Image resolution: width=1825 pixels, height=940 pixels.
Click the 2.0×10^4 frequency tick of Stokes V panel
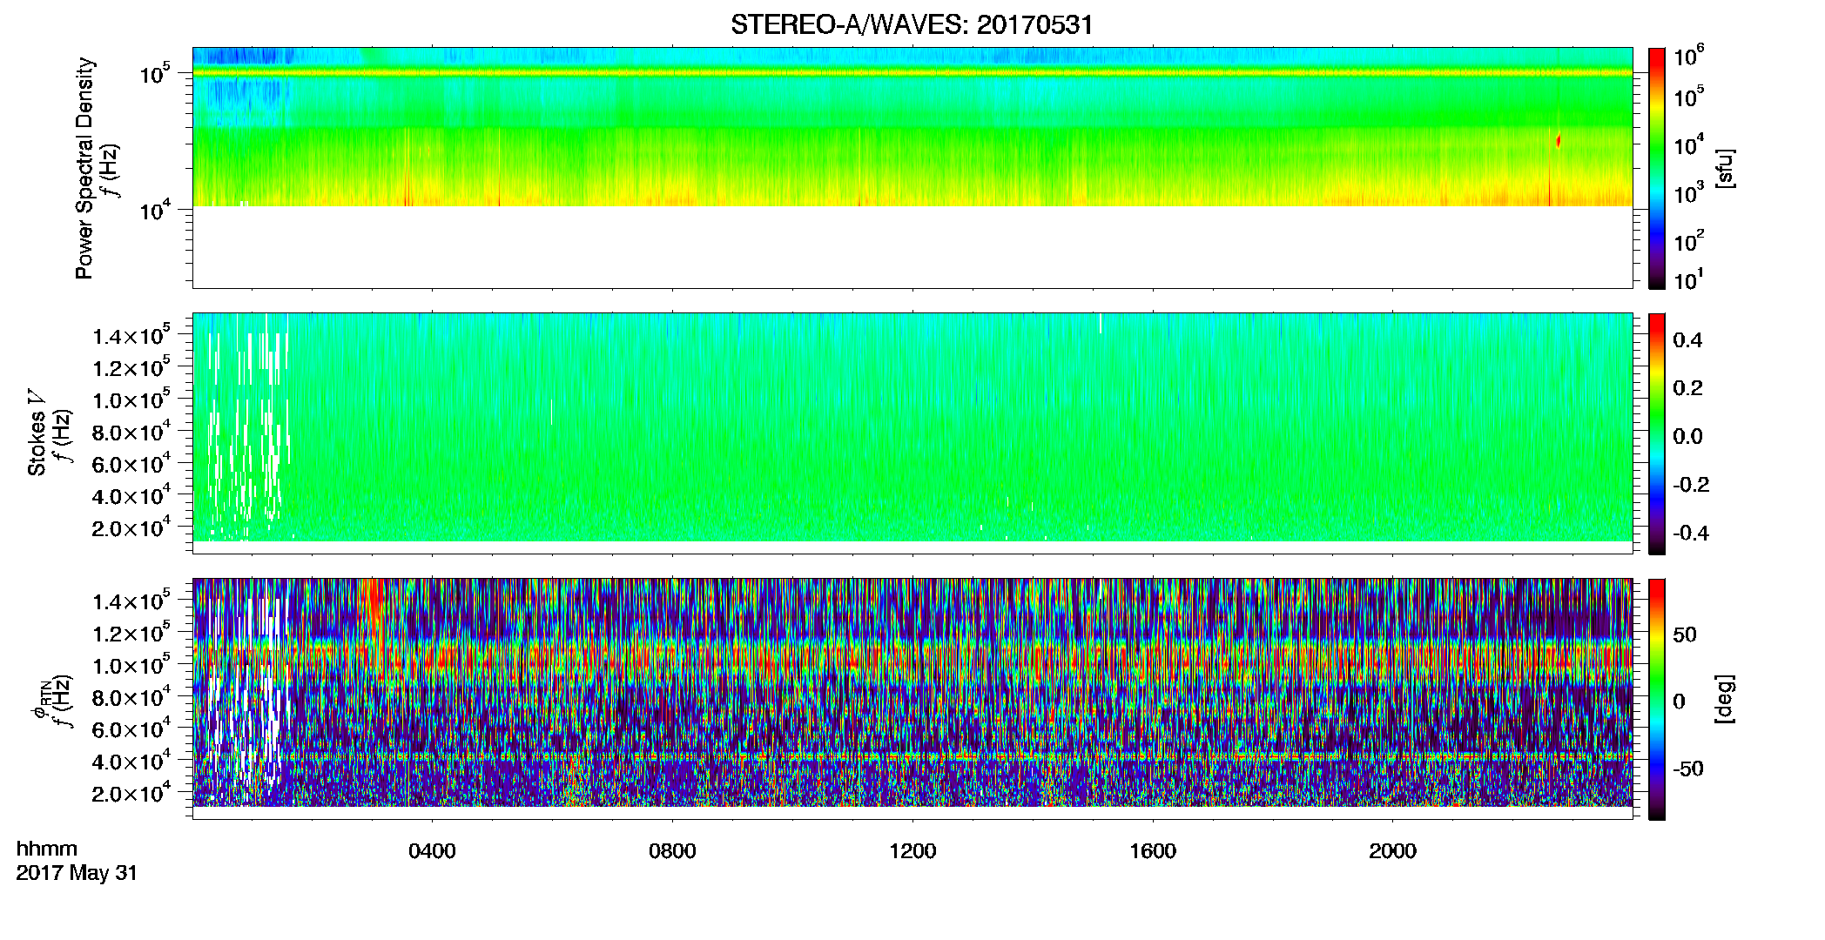click(131, 527)
